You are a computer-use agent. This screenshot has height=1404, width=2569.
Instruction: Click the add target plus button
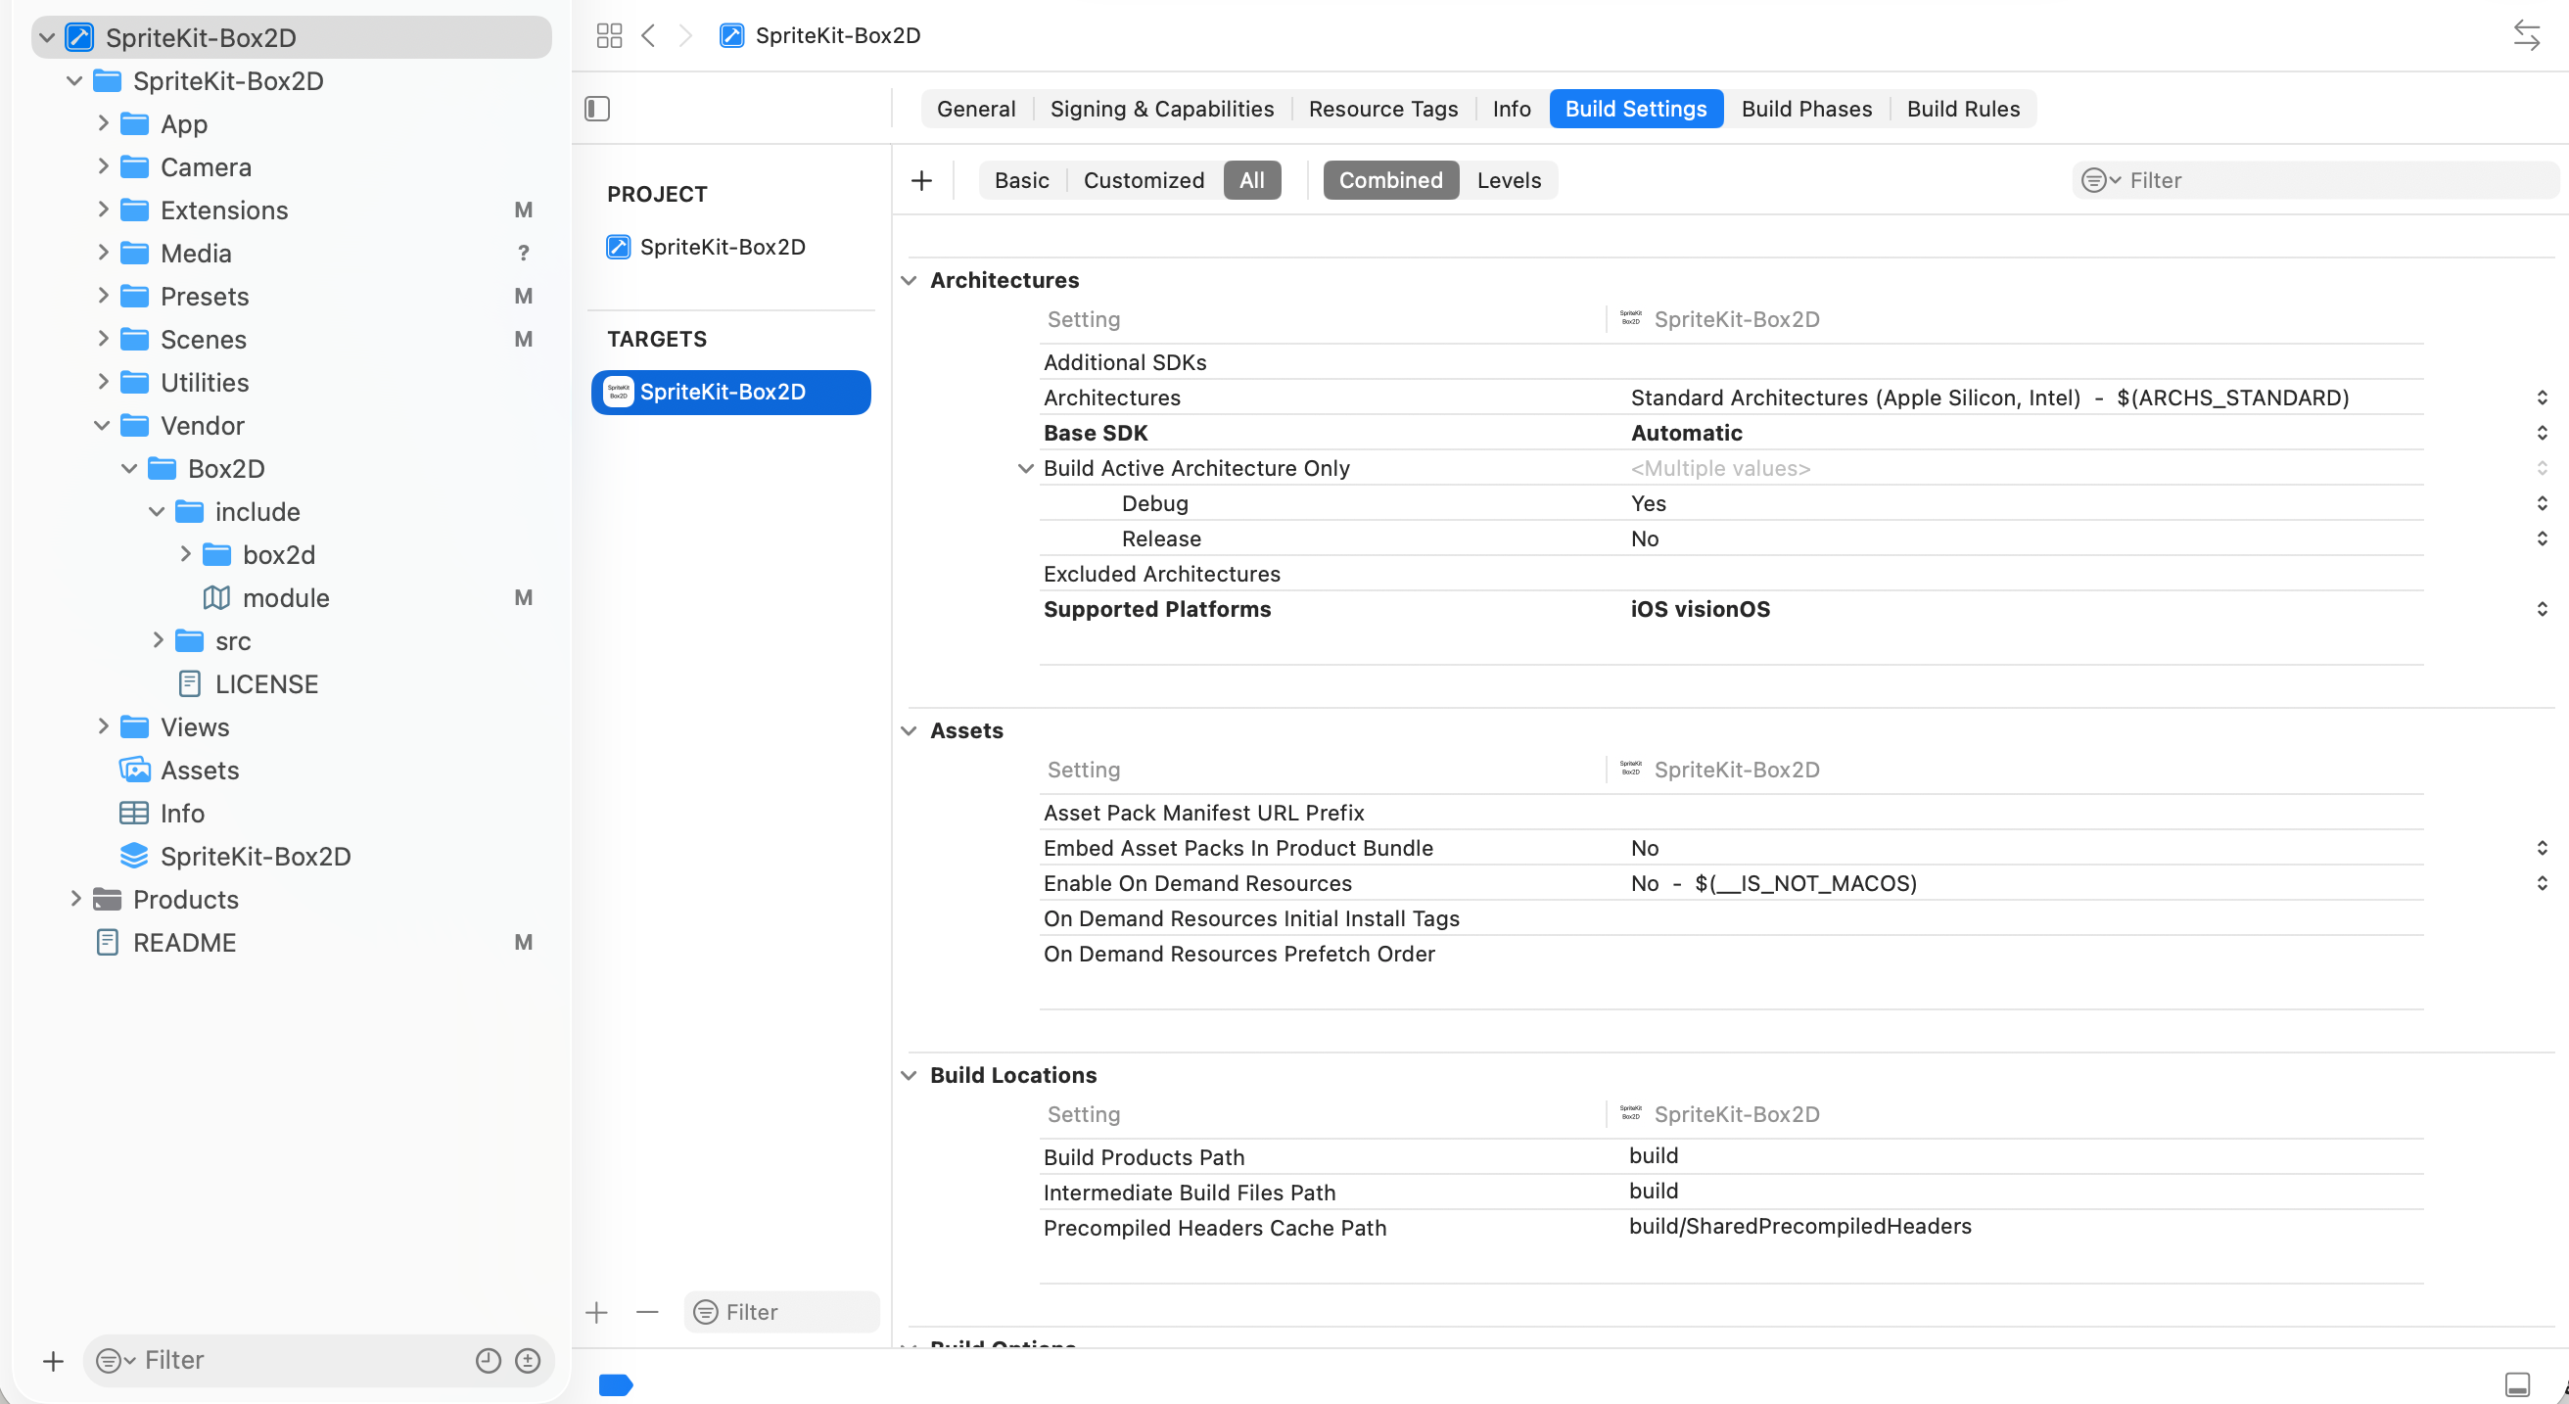596,1312
